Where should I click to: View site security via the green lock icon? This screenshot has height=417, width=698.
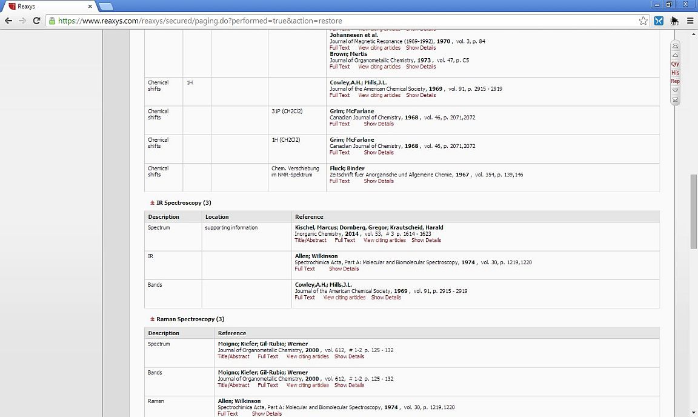52,21
